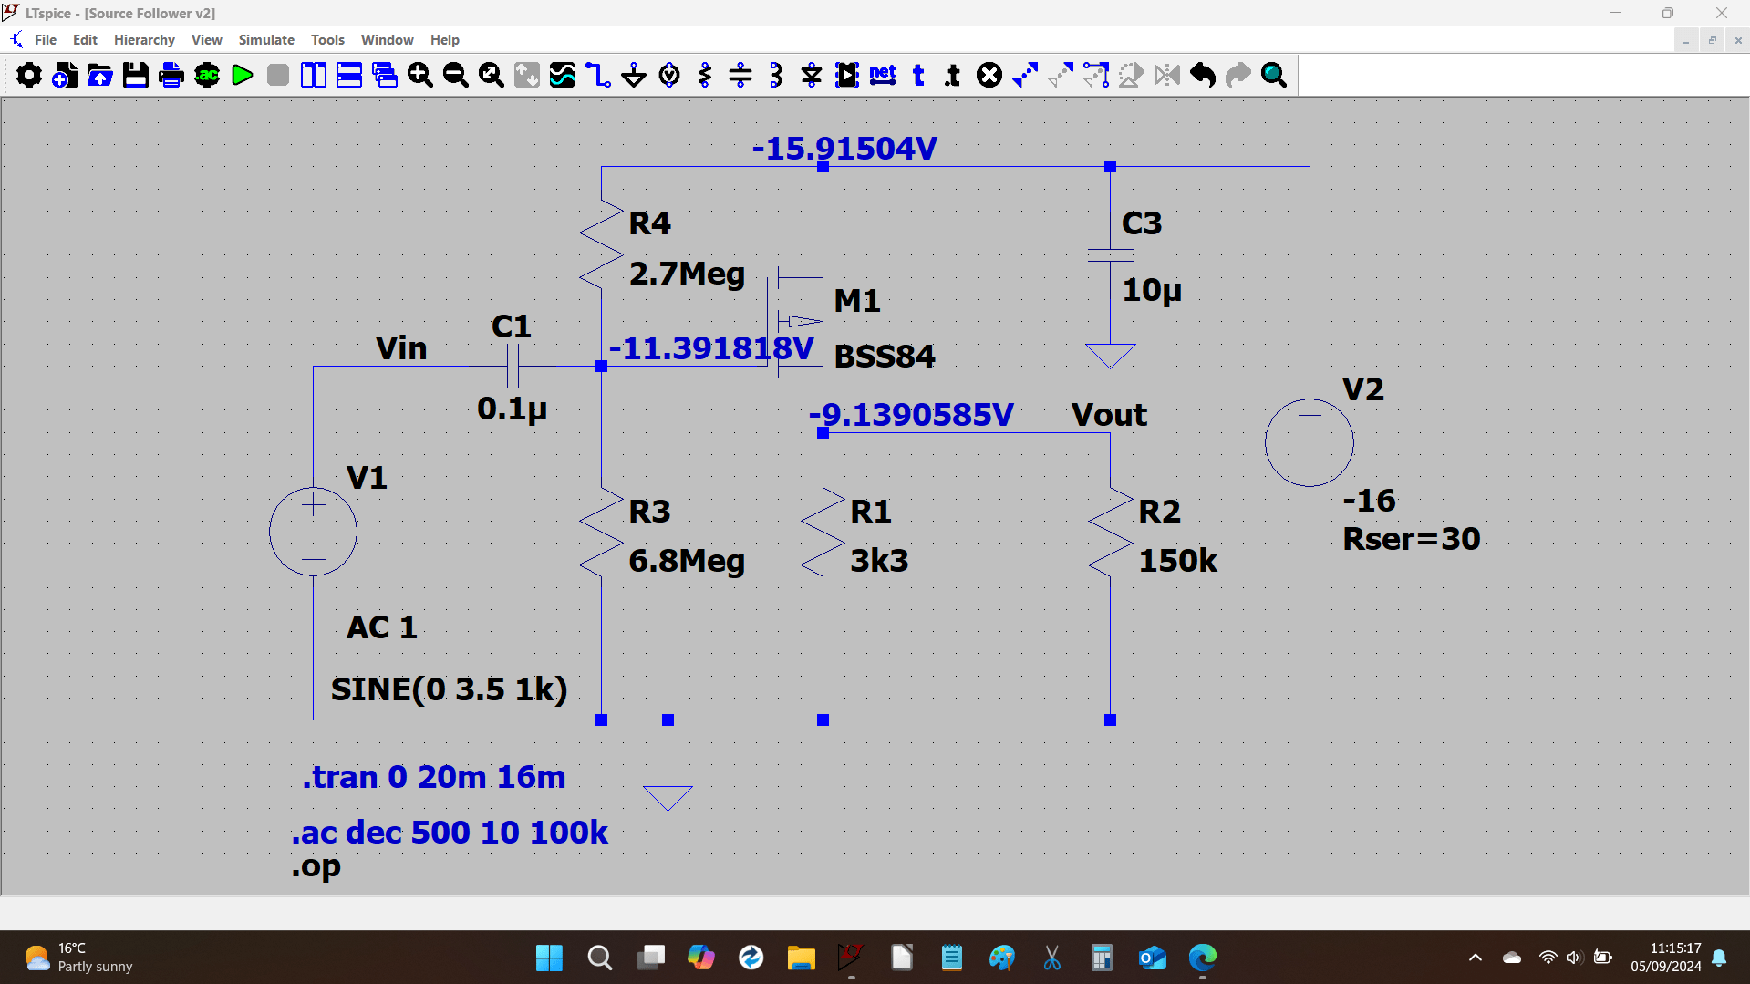This screenshot has width=1750, height=984.
Task: Click the -9.1390585V node voltage label
Action: pos(911,415)
